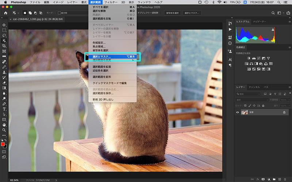Image resolution: width=292 pixels, height=182 pixels.
Task: Expand the status bar info arrow
Action: tap(56, 180)
